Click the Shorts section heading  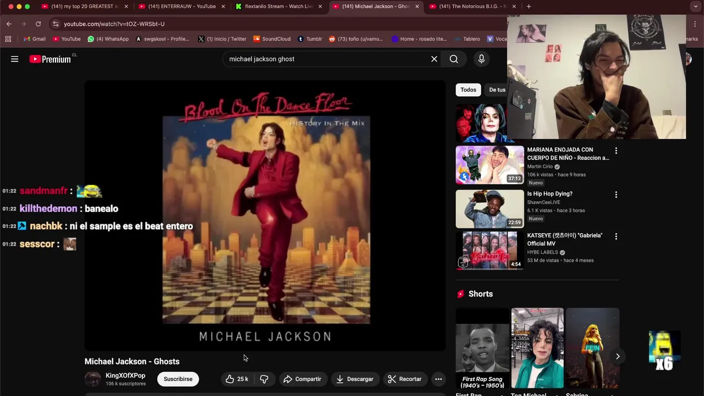coord(481,294)
